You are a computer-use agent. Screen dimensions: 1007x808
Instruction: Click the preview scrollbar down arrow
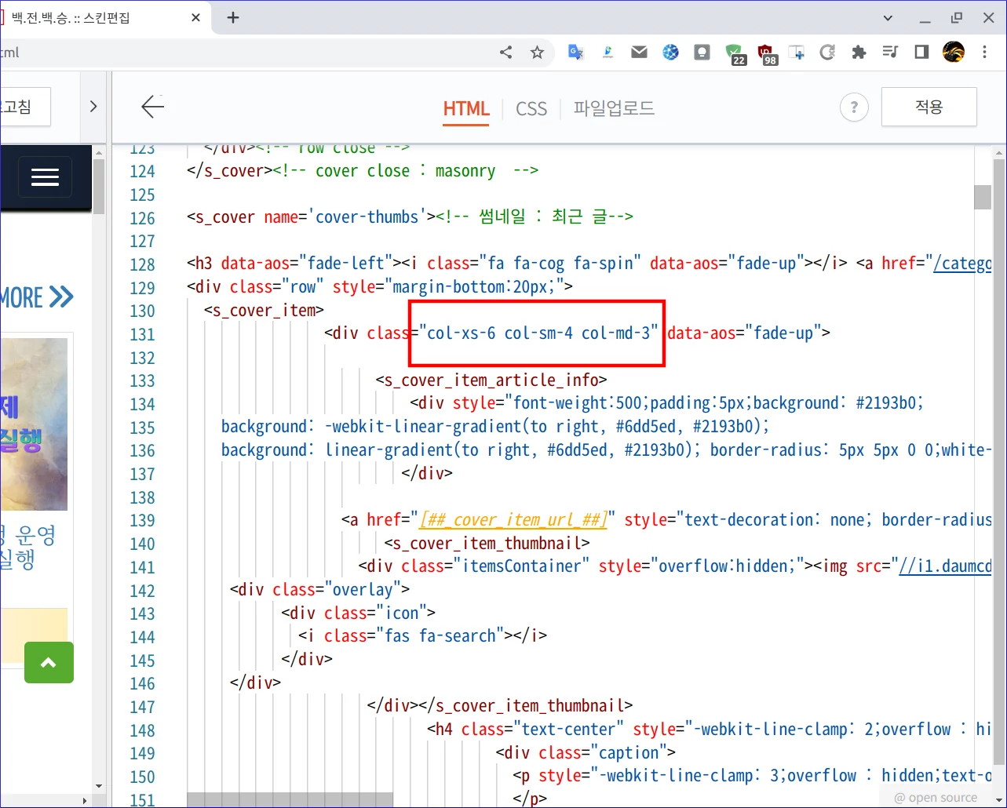(x=99, y=785)
